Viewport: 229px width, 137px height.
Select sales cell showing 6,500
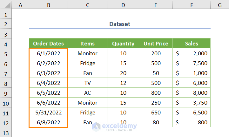coord(192,112)
